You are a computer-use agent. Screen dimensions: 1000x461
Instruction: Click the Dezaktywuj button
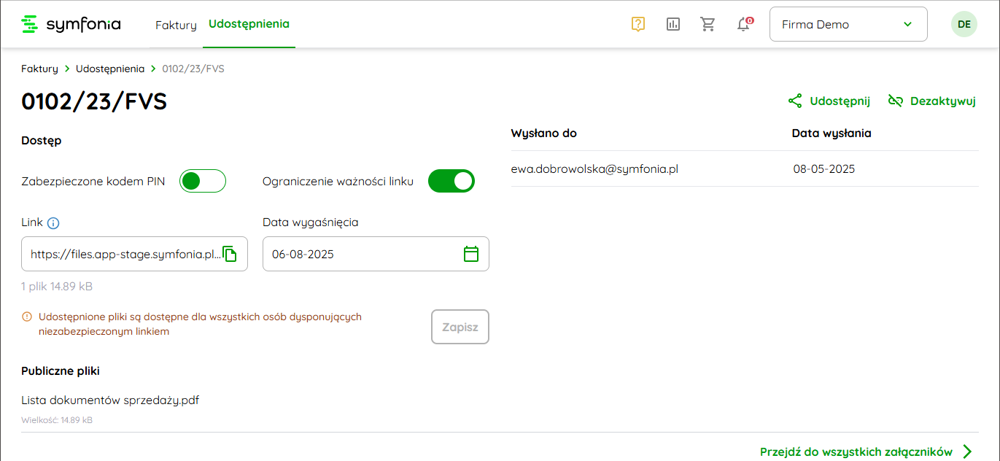[931, 101]
